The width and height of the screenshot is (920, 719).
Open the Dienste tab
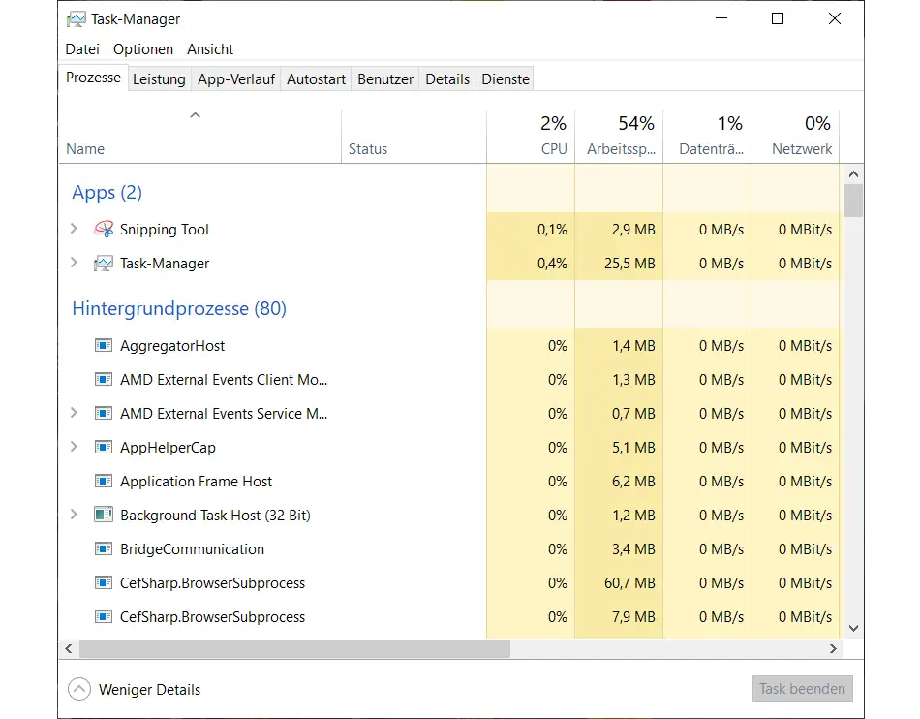[x=506, y=79]
